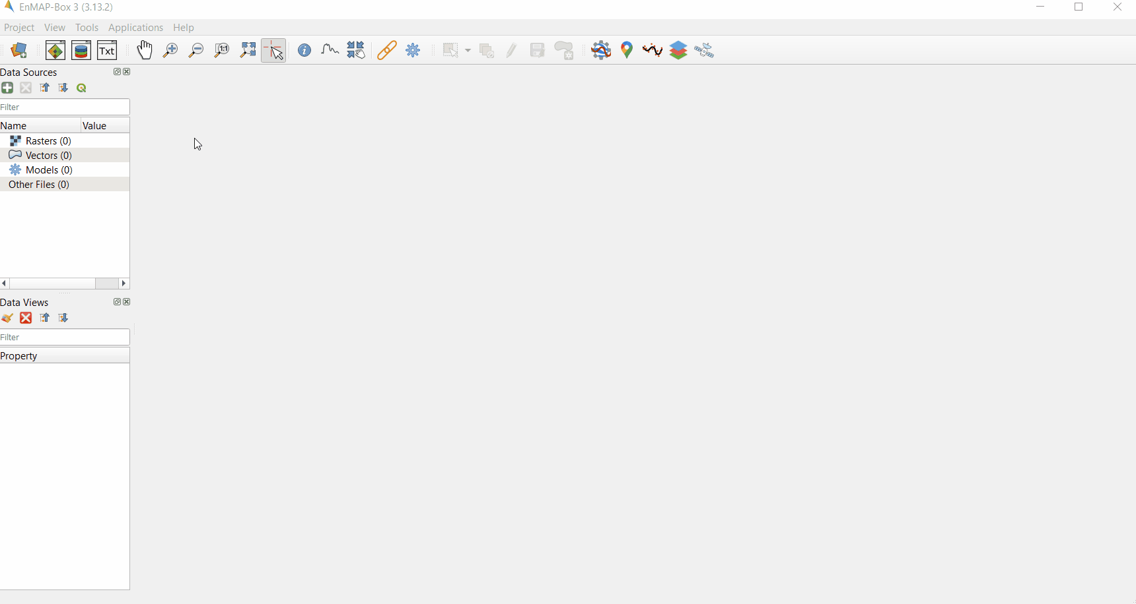Viewport: 1136px width, 604px height.
Task: Minimize the EnMAP-Box window
Action: [x=1041, y=7]
